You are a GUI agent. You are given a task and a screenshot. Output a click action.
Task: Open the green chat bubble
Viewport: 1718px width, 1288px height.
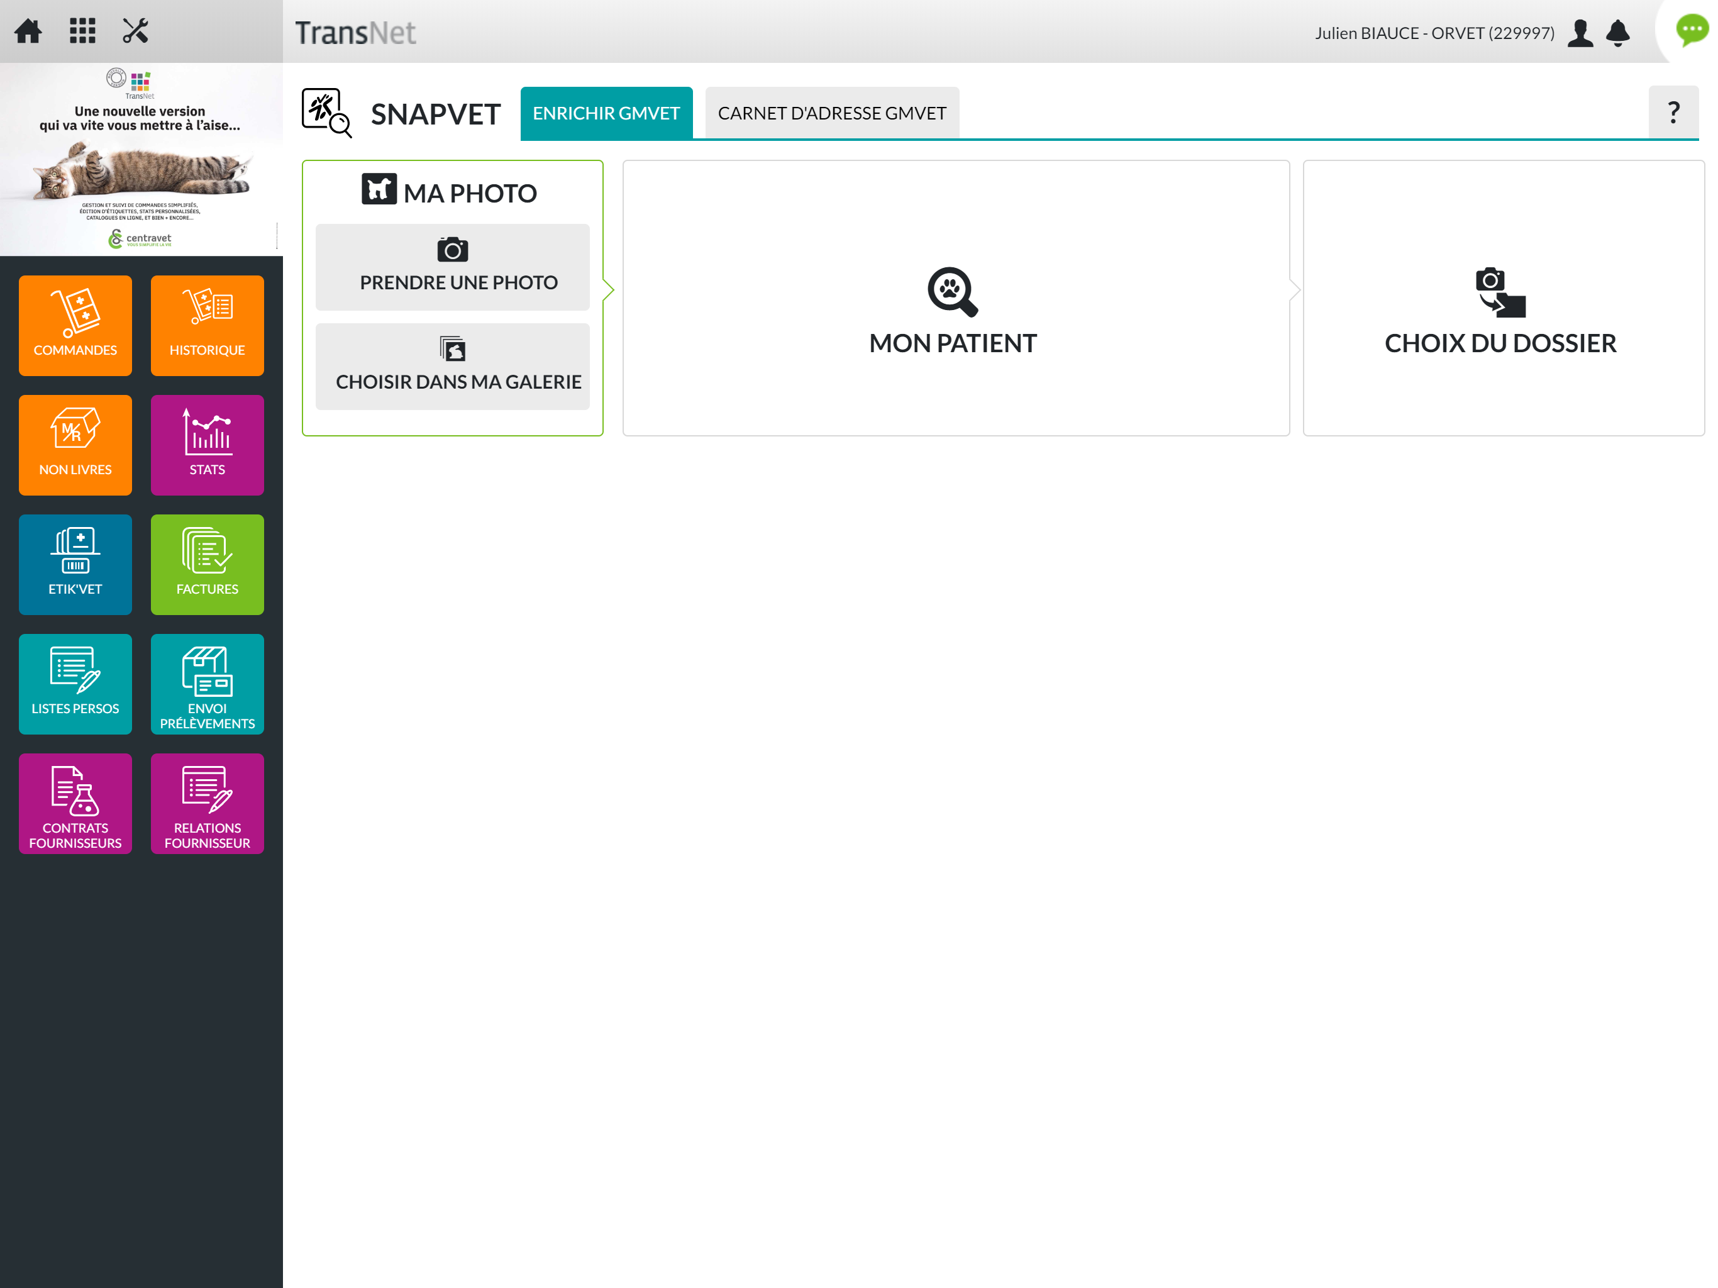point(1692,30)
